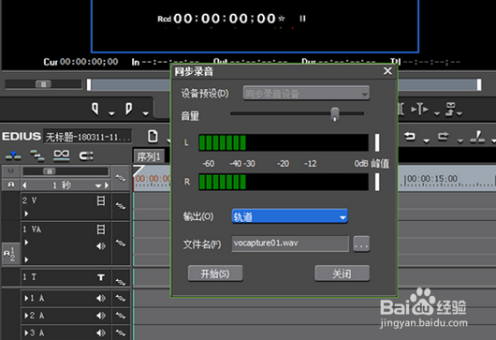Toggle sync-lock for all tracks in header
The width and height of the screenshot is (496, 340).
120,178
